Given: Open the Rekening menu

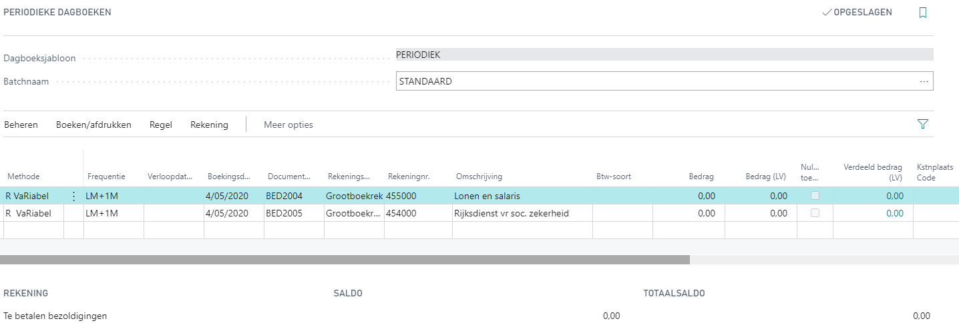Looking at the screenshot, I should click(209, 125).
